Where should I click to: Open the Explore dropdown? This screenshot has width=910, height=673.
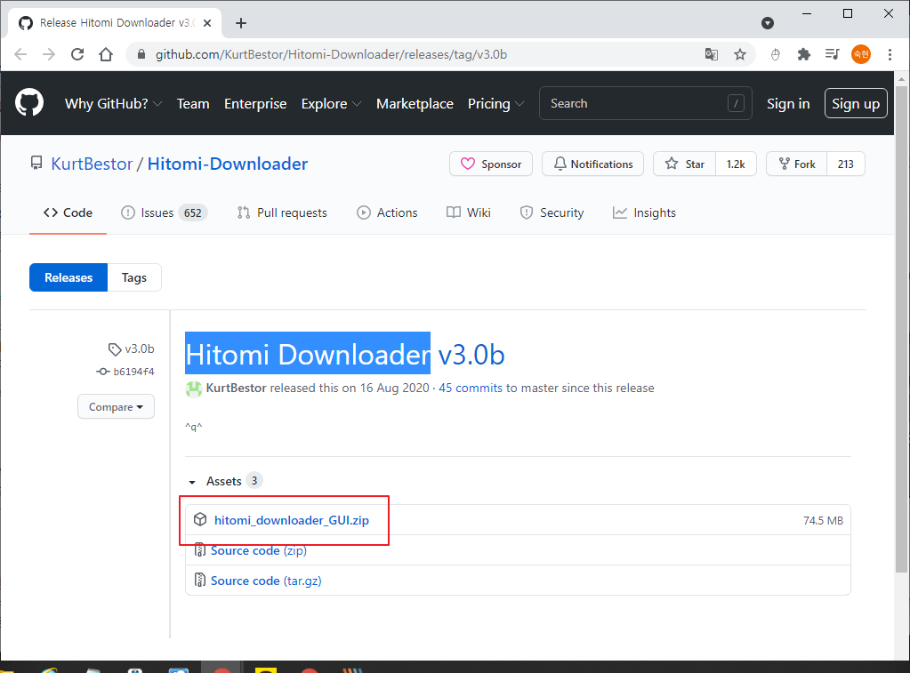[x=331, y=103]
